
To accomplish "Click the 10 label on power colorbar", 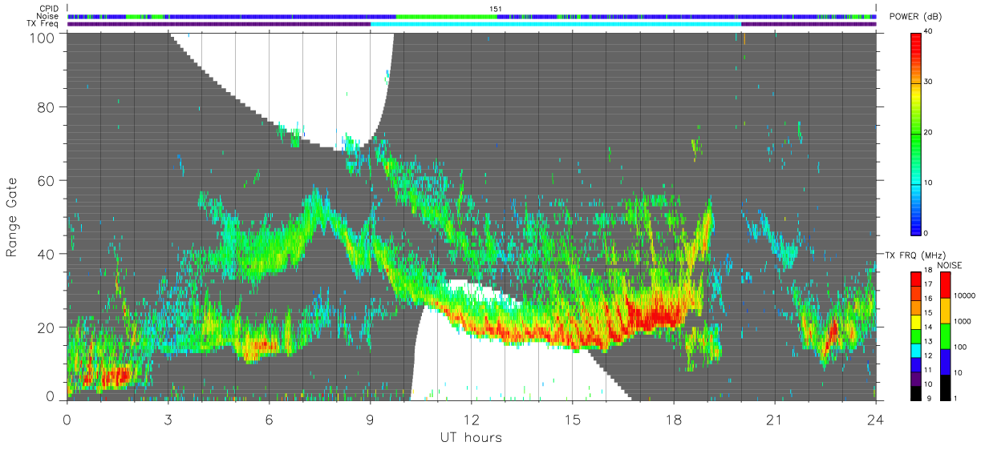I will 928,183.
